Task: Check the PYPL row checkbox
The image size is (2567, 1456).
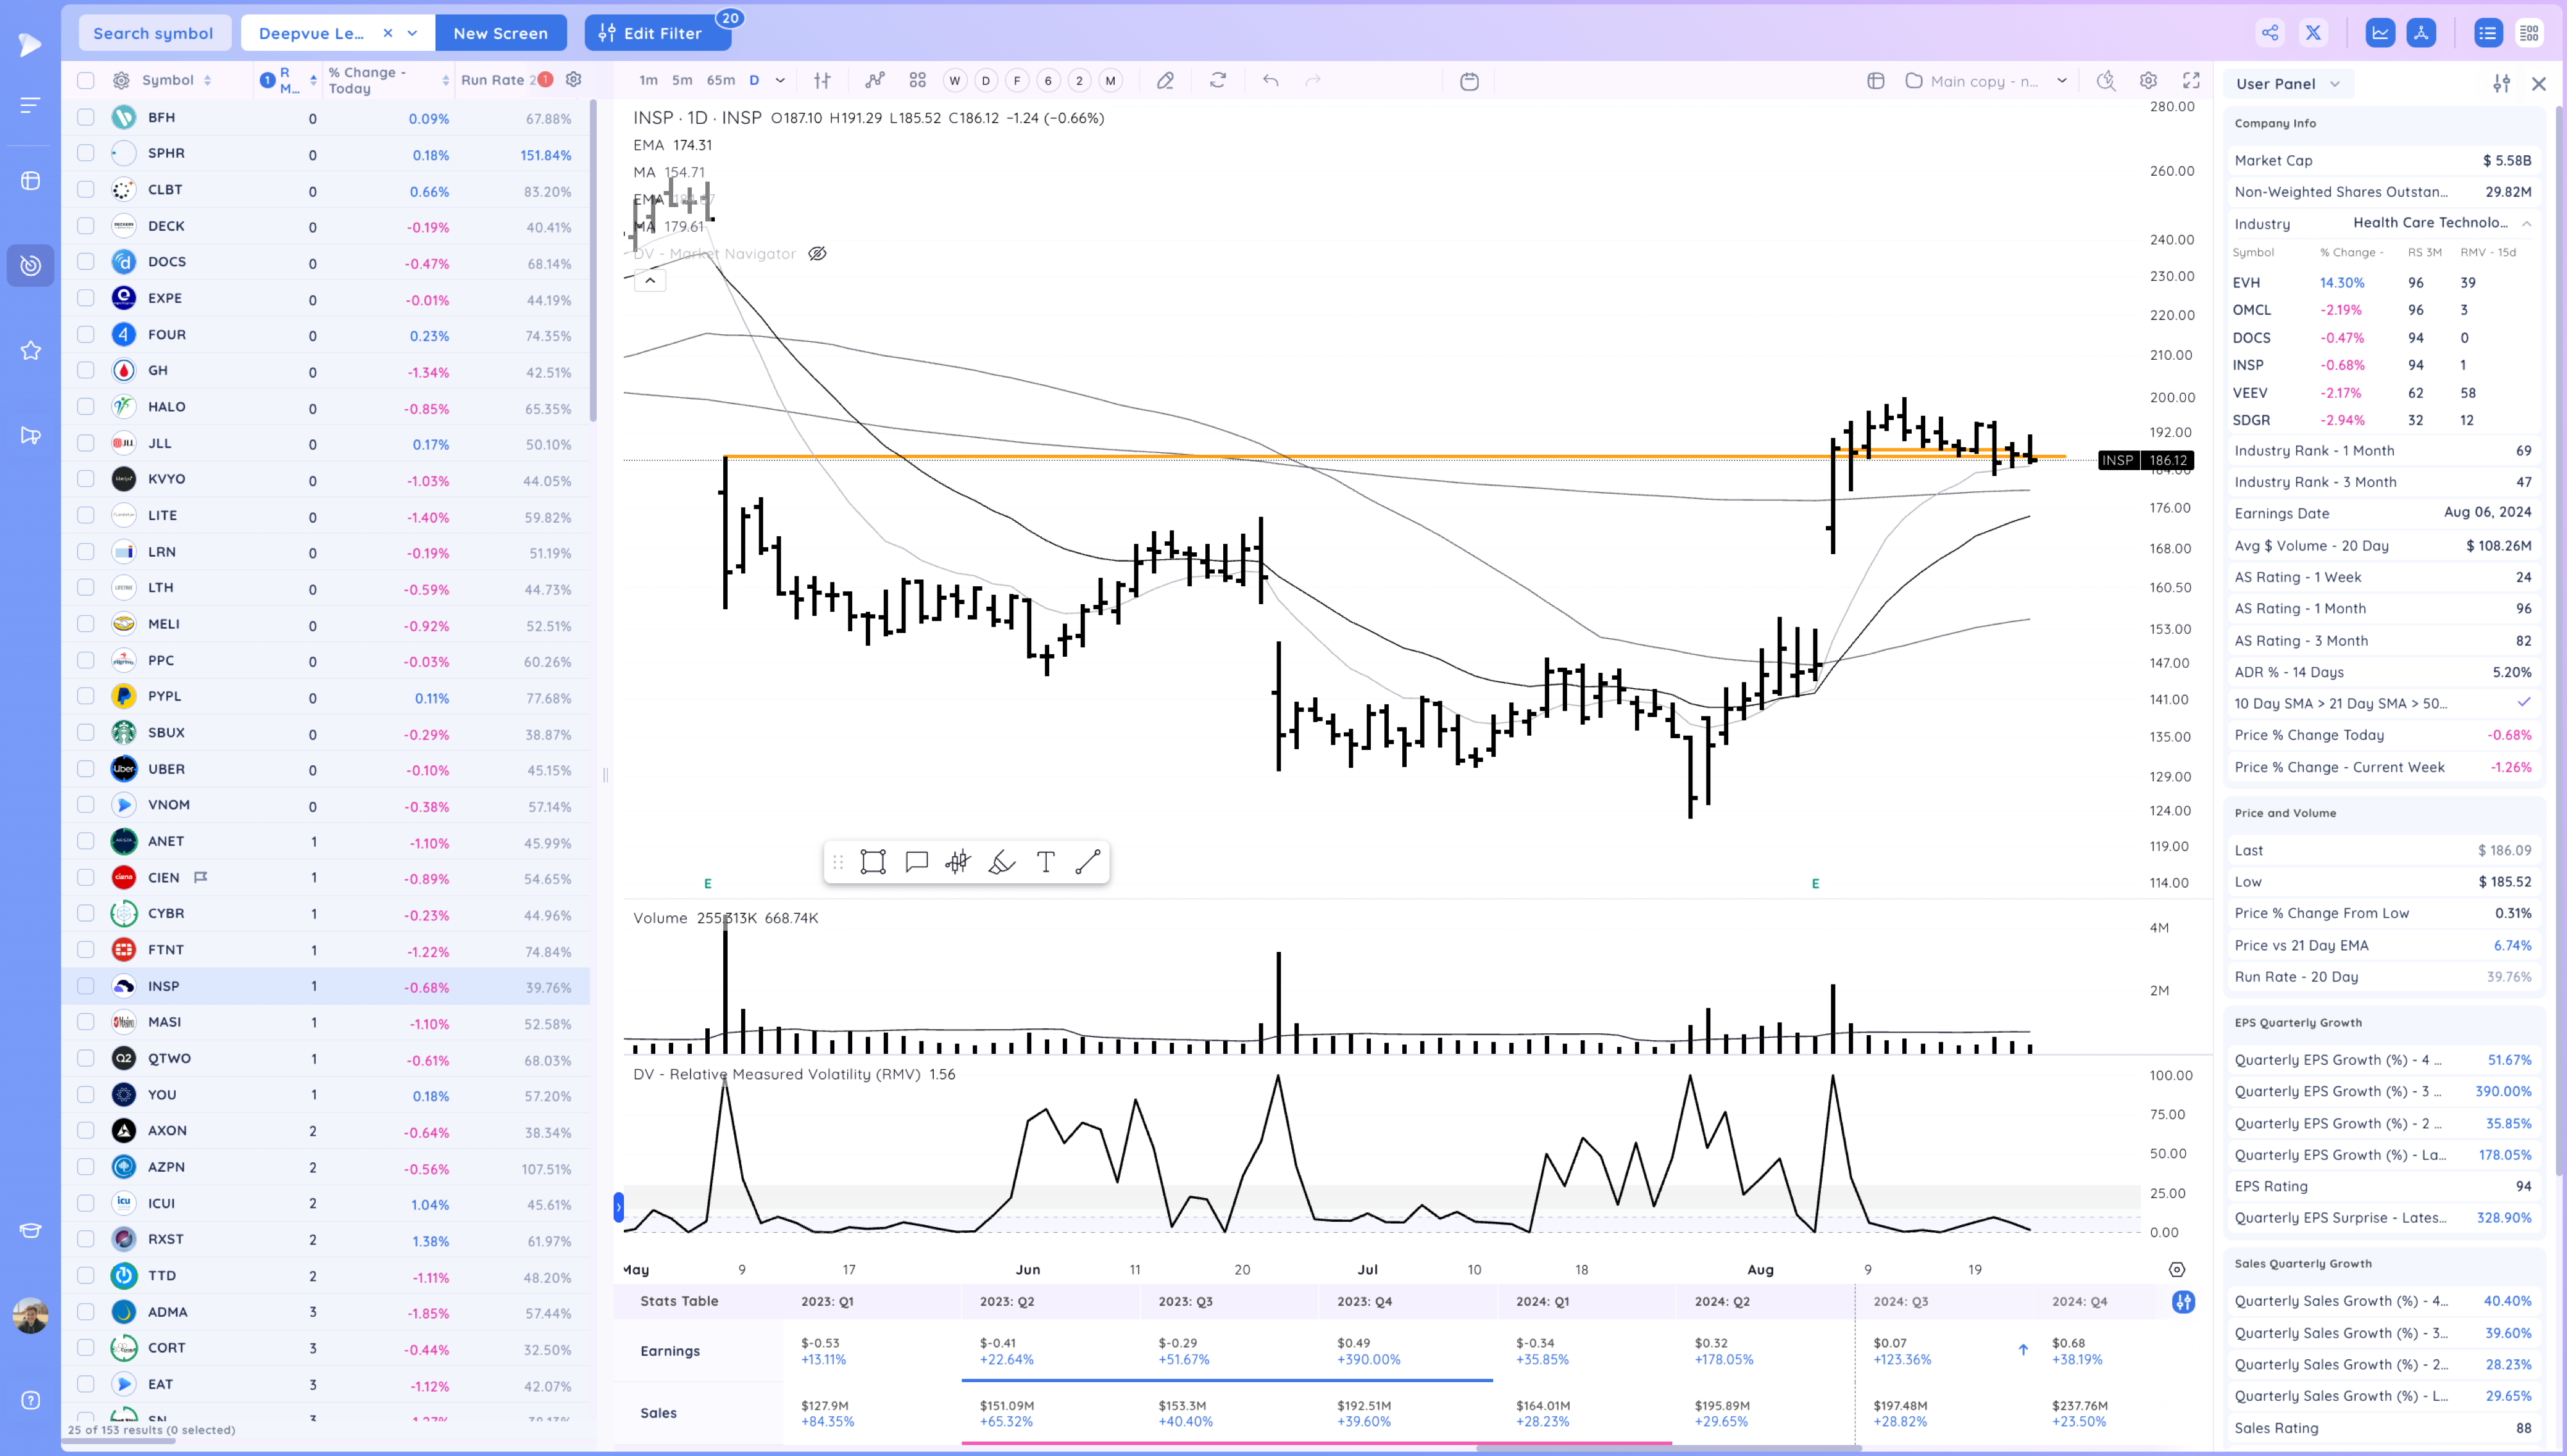Action: 86,696
